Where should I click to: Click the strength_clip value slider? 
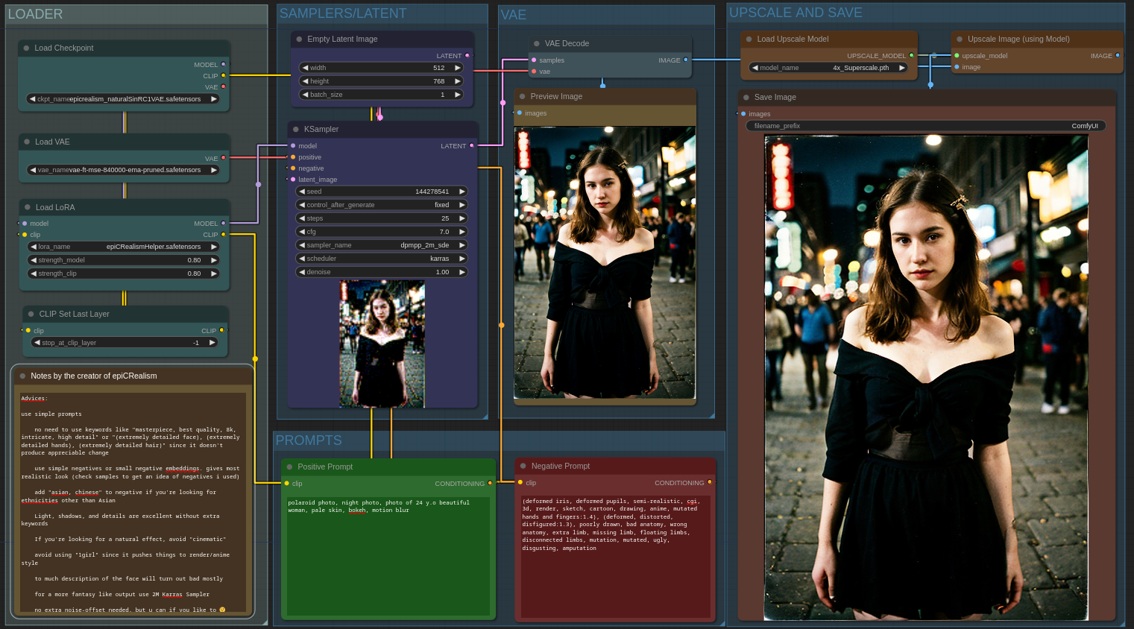[x=123, y=273]
